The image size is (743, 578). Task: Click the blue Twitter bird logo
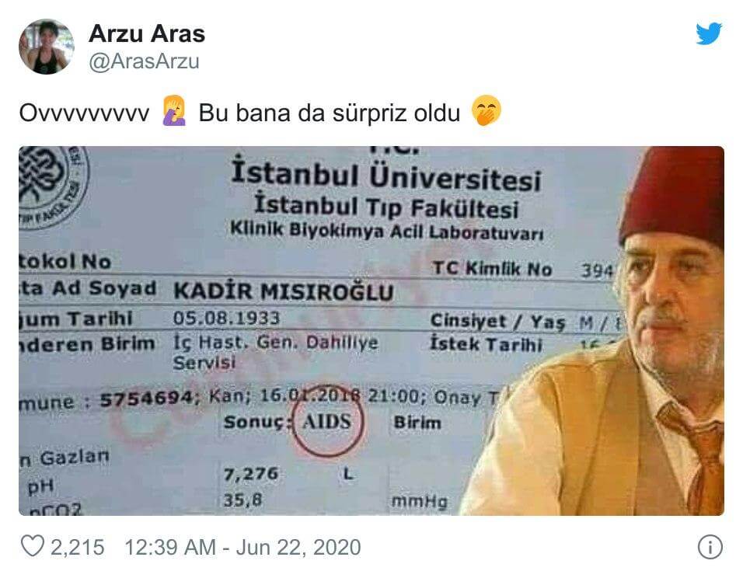[709, 33]
